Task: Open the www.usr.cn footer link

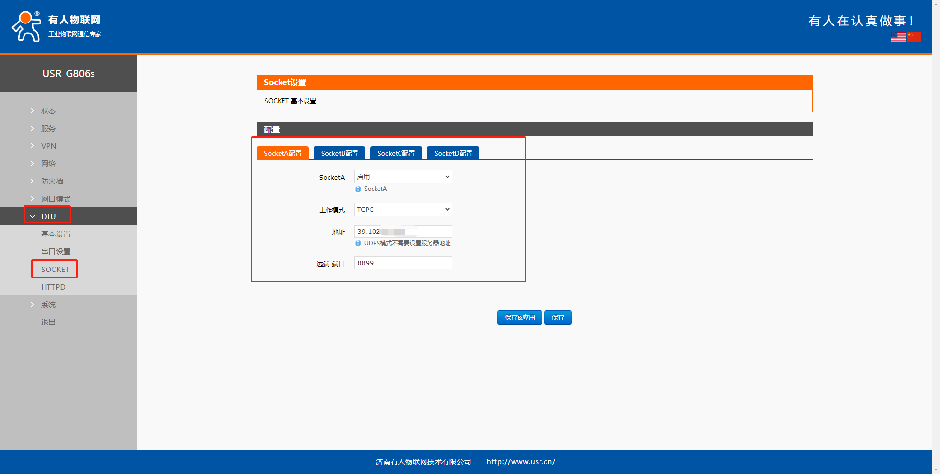Action: pos(520,462)
